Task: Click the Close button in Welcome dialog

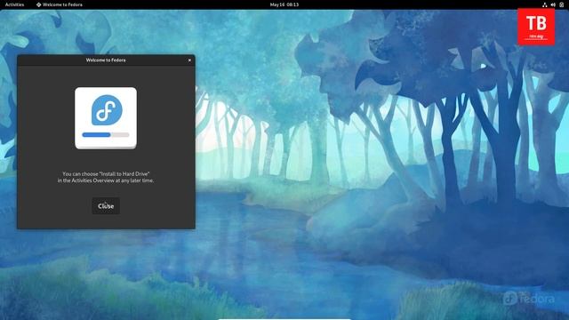Action: click(x=106, y=205)
